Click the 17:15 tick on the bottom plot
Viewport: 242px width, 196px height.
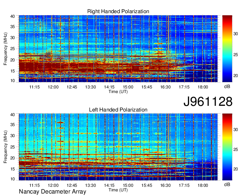point(184,185)
